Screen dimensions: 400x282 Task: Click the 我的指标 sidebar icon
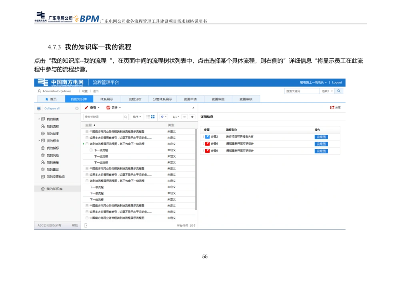pyautogui.click(x=42, y=148)
